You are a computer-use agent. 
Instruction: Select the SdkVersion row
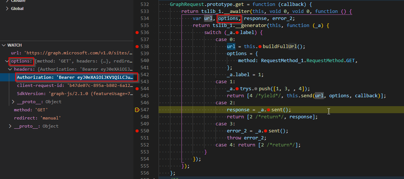[x=67, y=94]
